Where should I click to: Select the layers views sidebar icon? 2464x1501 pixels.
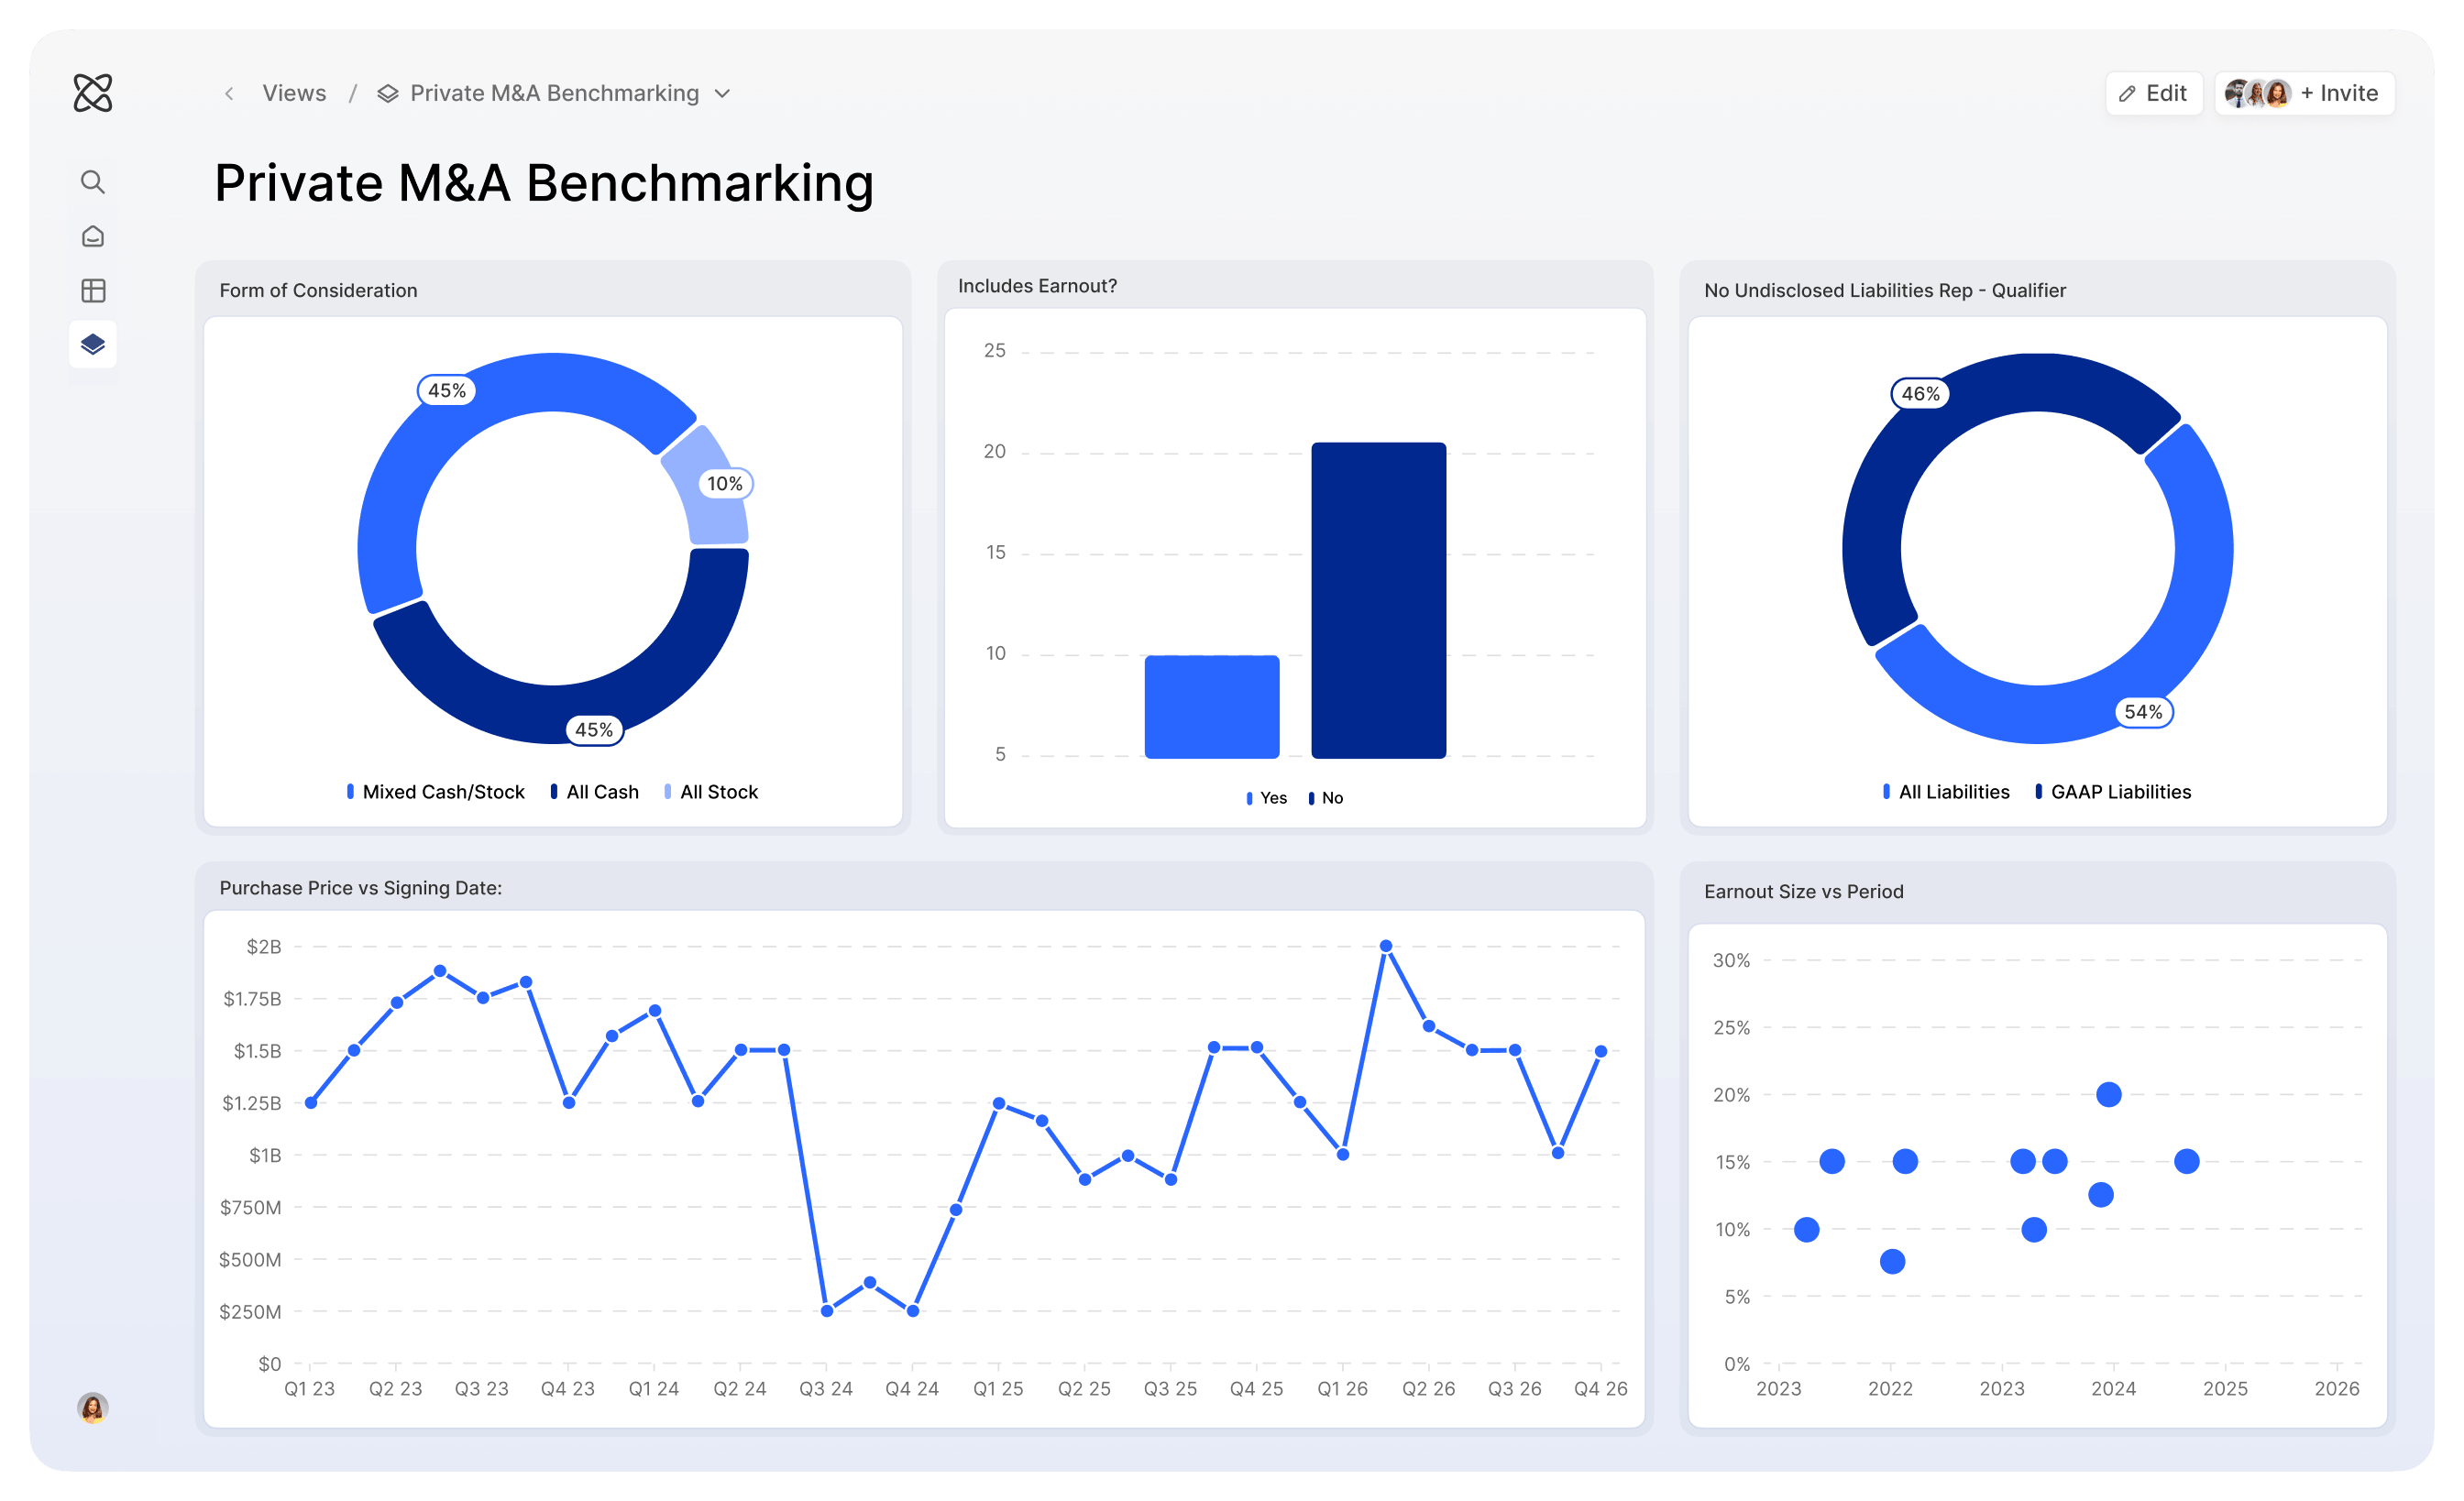click(93, 345)
